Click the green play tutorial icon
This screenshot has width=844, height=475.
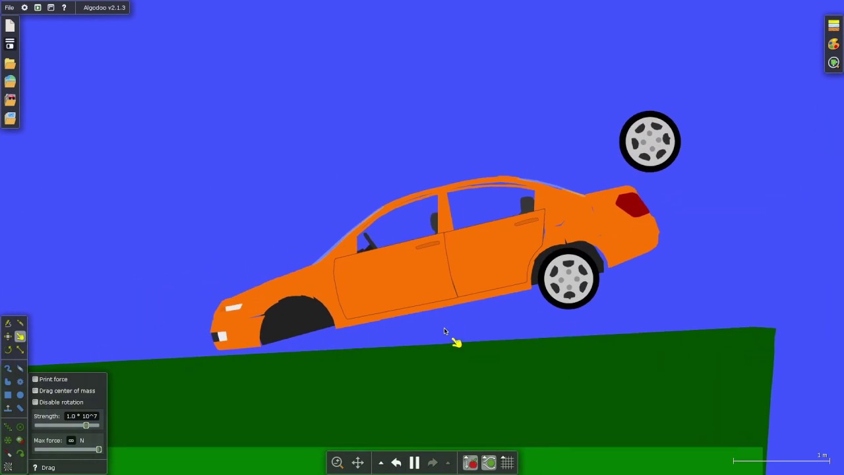point(38,7)
